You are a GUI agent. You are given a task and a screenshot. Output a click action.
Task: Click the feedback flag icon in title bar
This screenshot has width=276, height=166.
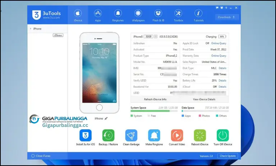[x=217, y=8]
